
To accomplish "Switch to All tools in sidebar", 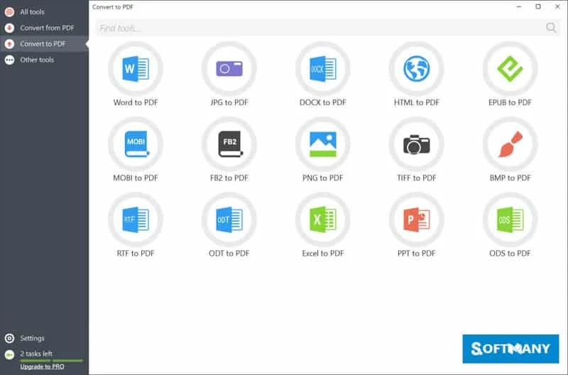I will tap(32, 12).
